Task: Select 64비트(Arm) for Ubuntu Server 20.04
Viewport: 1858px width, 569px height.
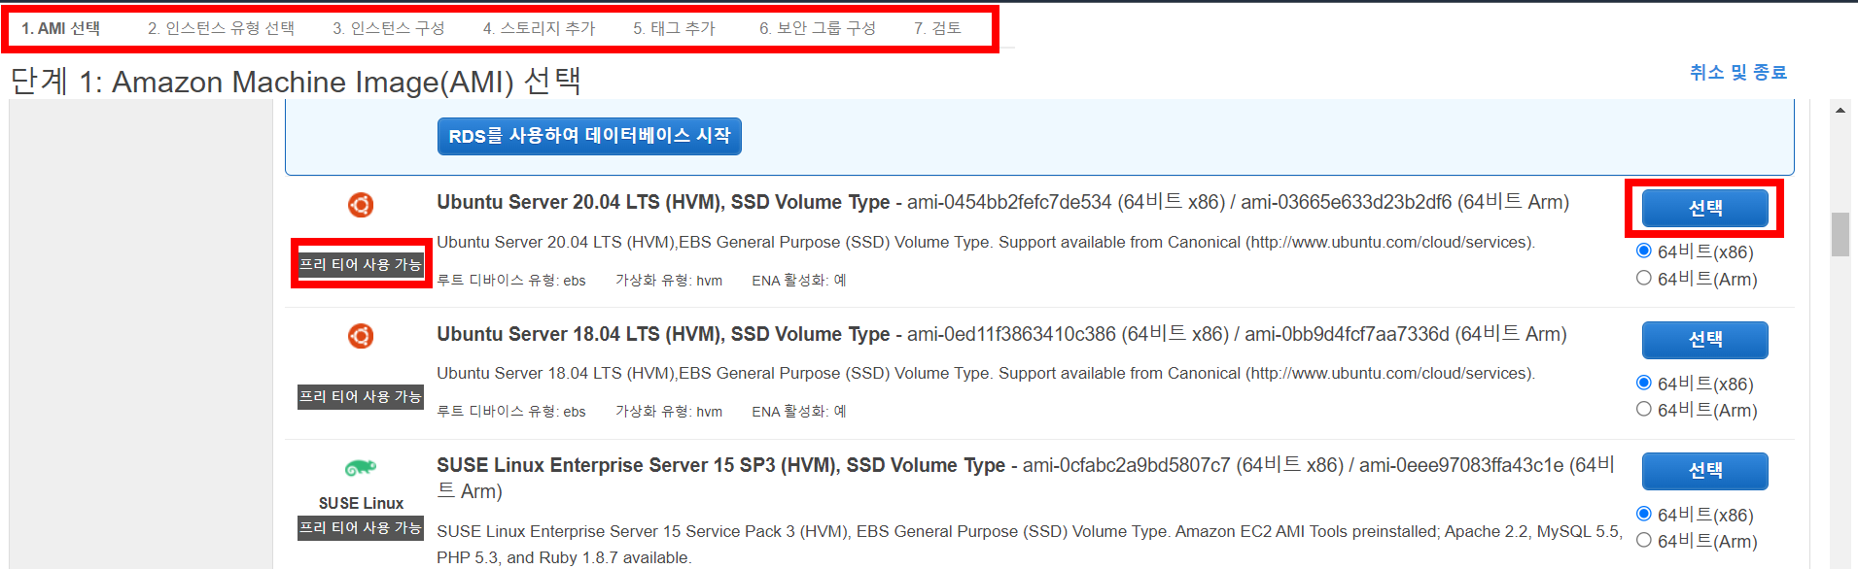Action: 1644,278
